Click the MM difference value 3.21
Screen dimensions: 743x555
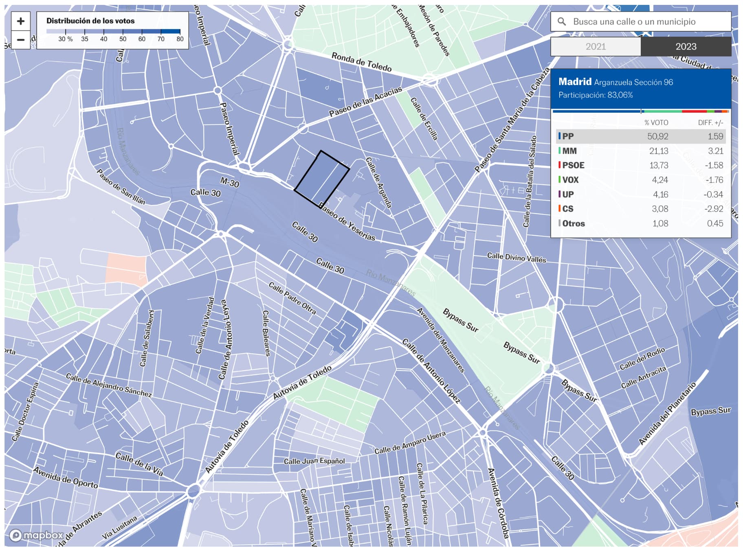pyautogui.click(x=715, y=151)
